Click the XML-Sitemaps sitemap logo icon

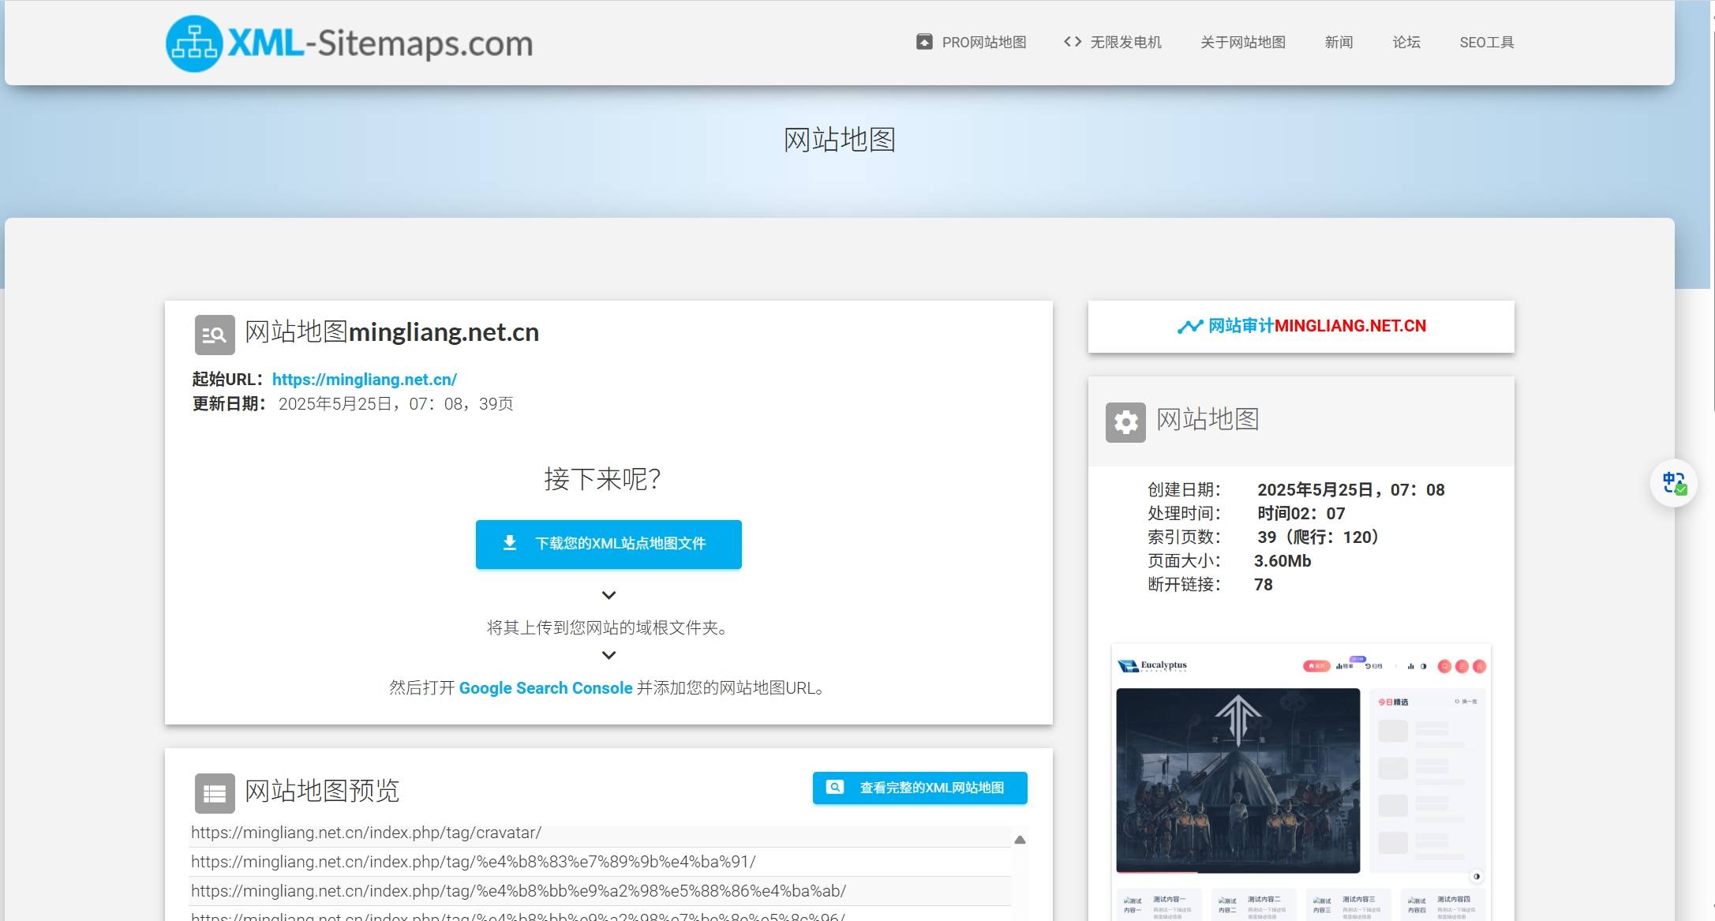coord(193,43)
